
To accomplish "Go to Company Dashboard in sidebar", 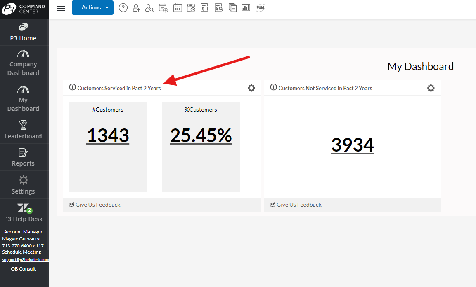I will [24, 64].
